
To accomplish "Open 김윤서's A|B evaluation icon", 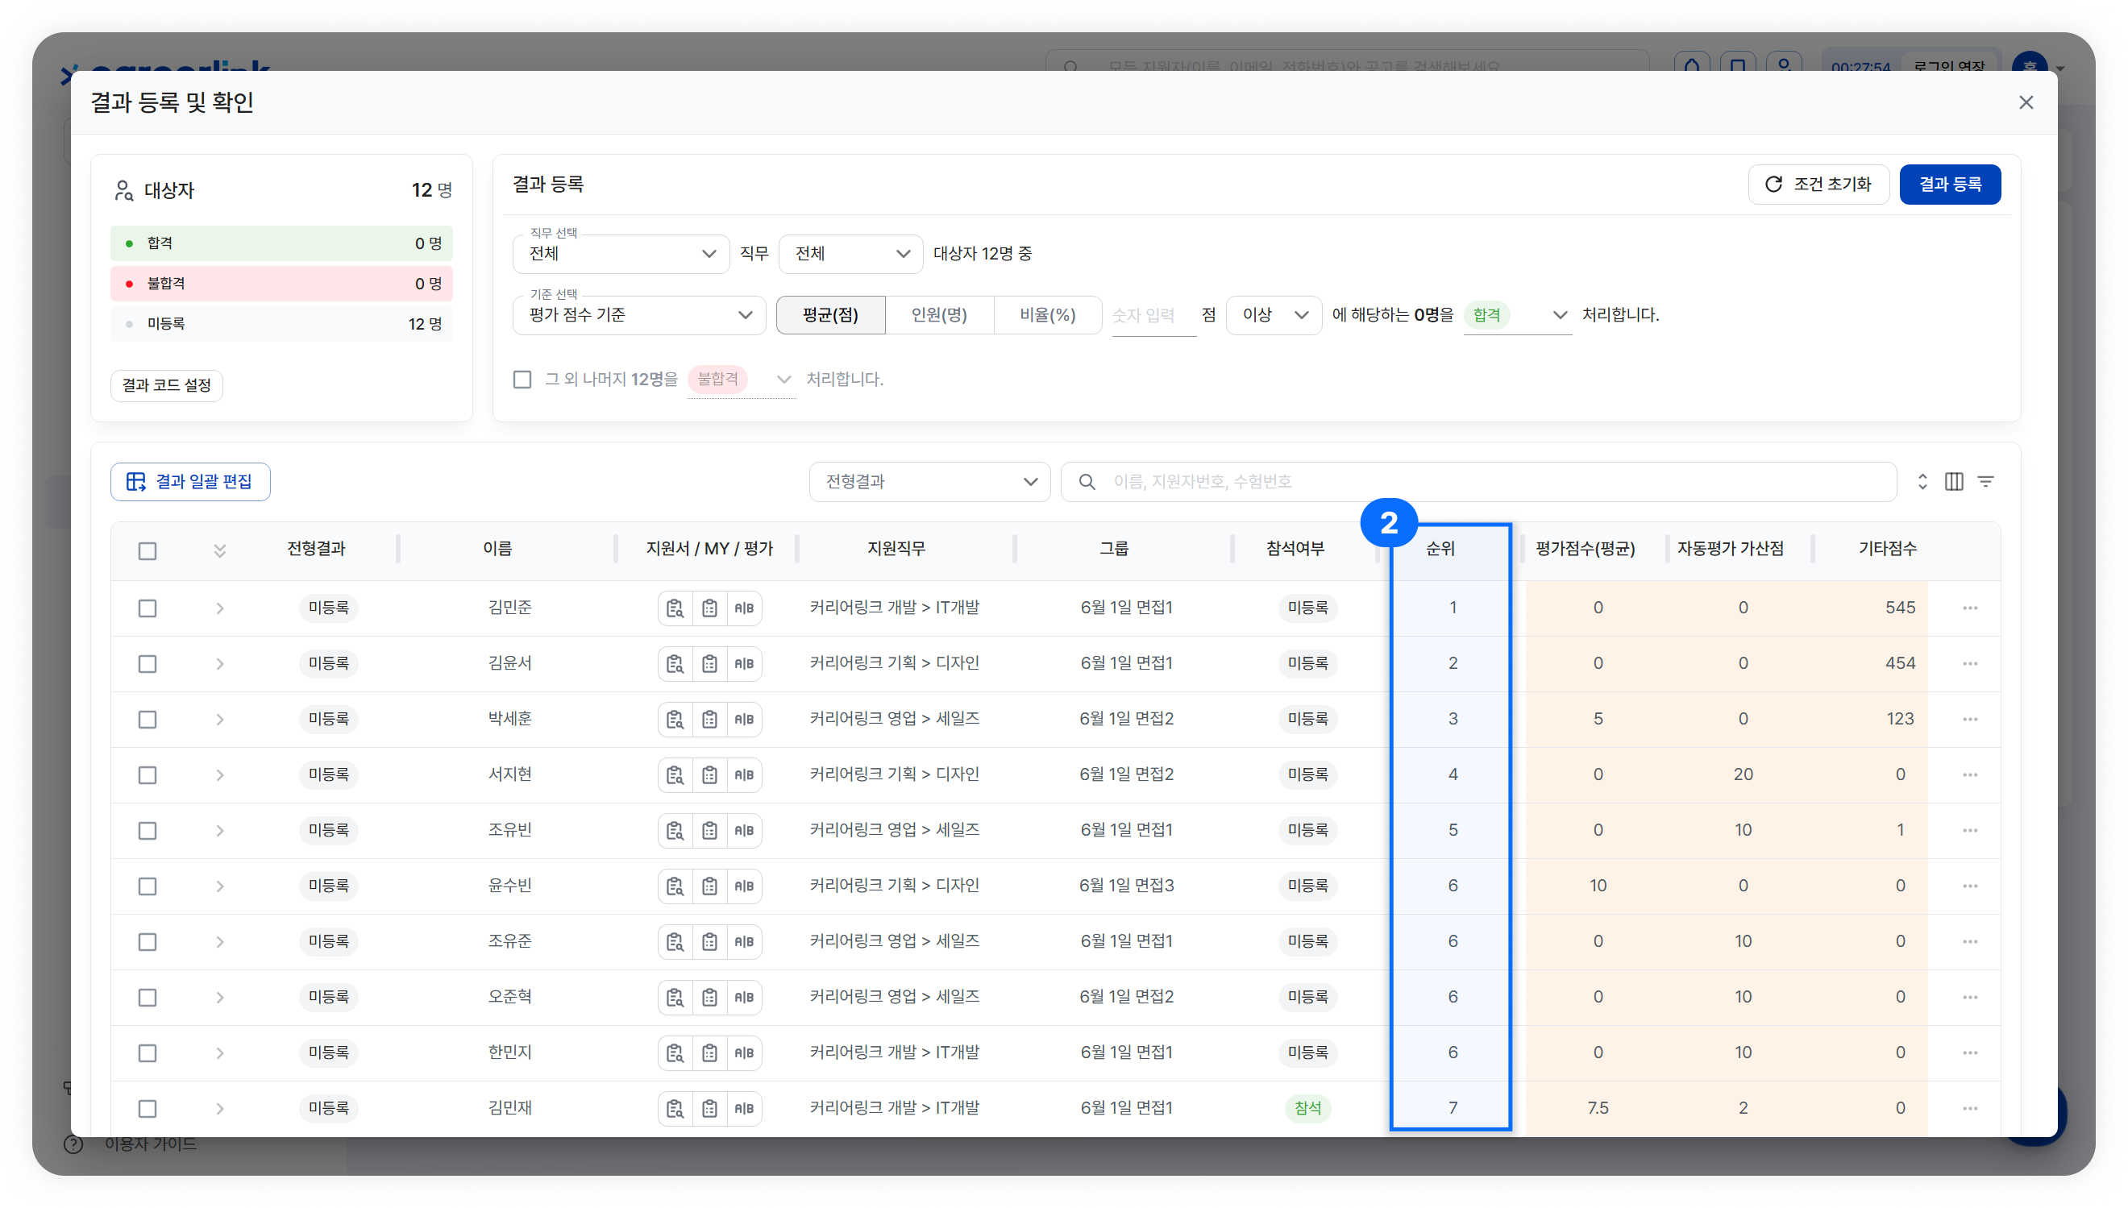I will click(x=744, y=664).
